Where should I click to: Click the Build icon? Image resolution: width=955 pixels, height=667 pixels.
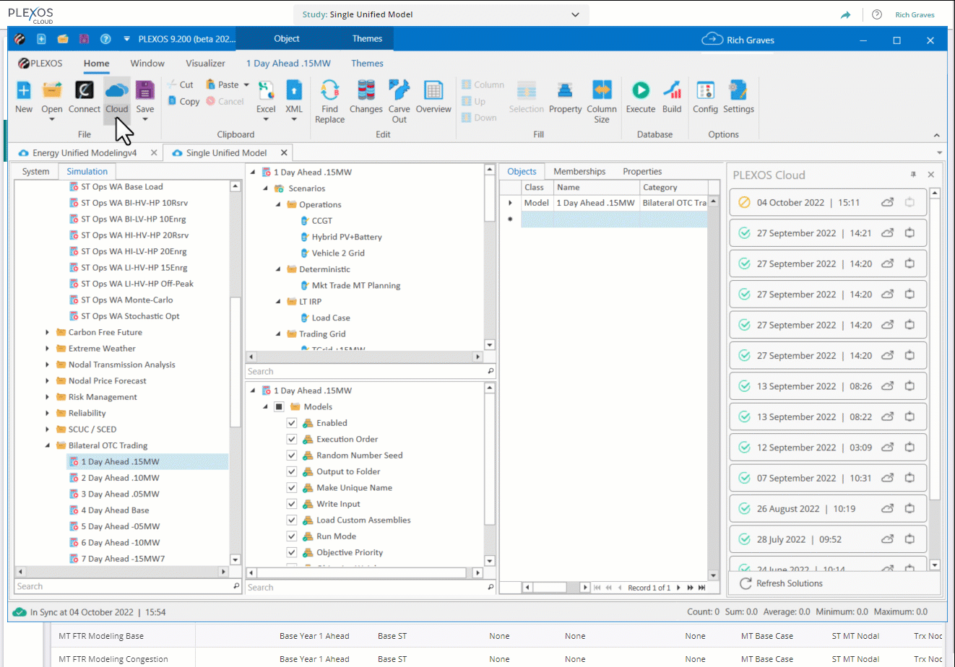tap(672, 90)
